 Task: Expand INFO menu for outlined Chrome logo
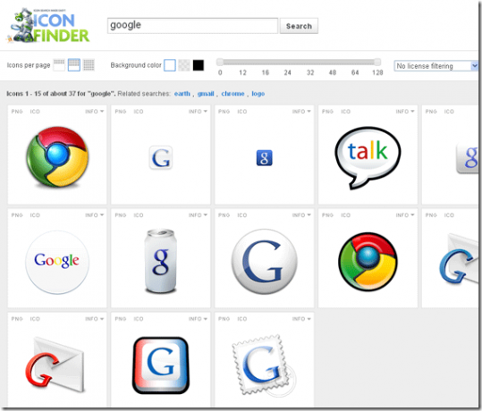(405, 215)
